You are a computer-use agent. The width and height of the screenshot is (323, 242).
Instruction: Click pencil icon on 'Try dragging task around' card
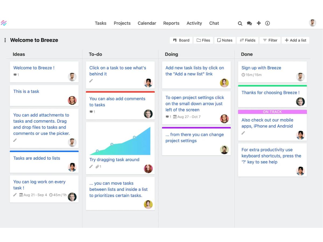click(x=91, y=167)
